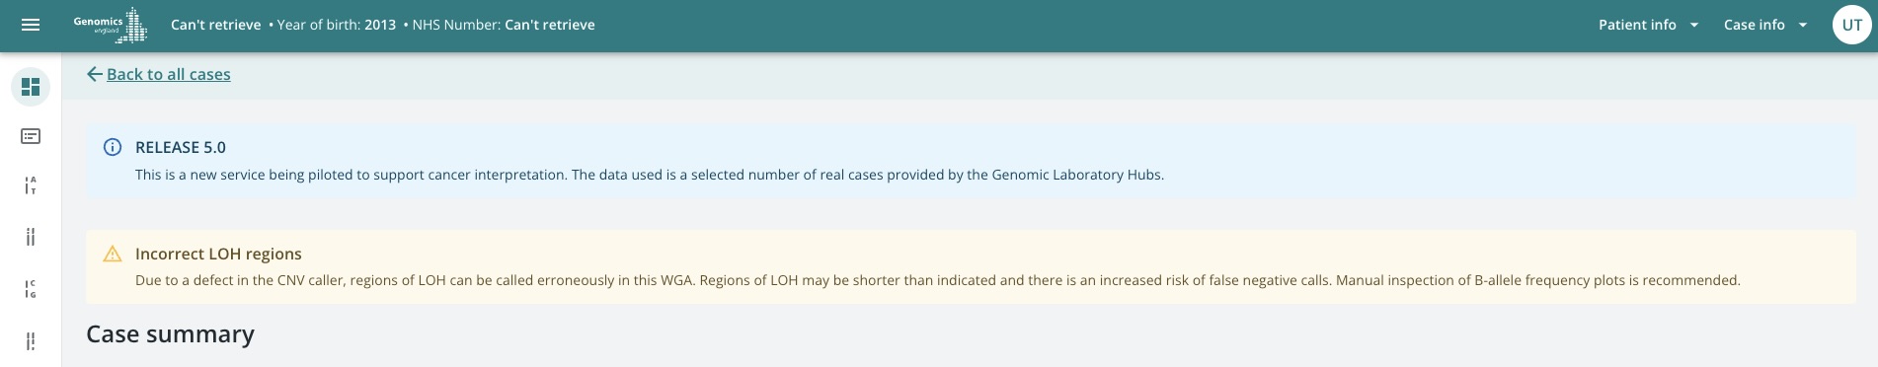Open the hamburger navigation menu
Screen dimensions: 1878x367
coord(31,25)
